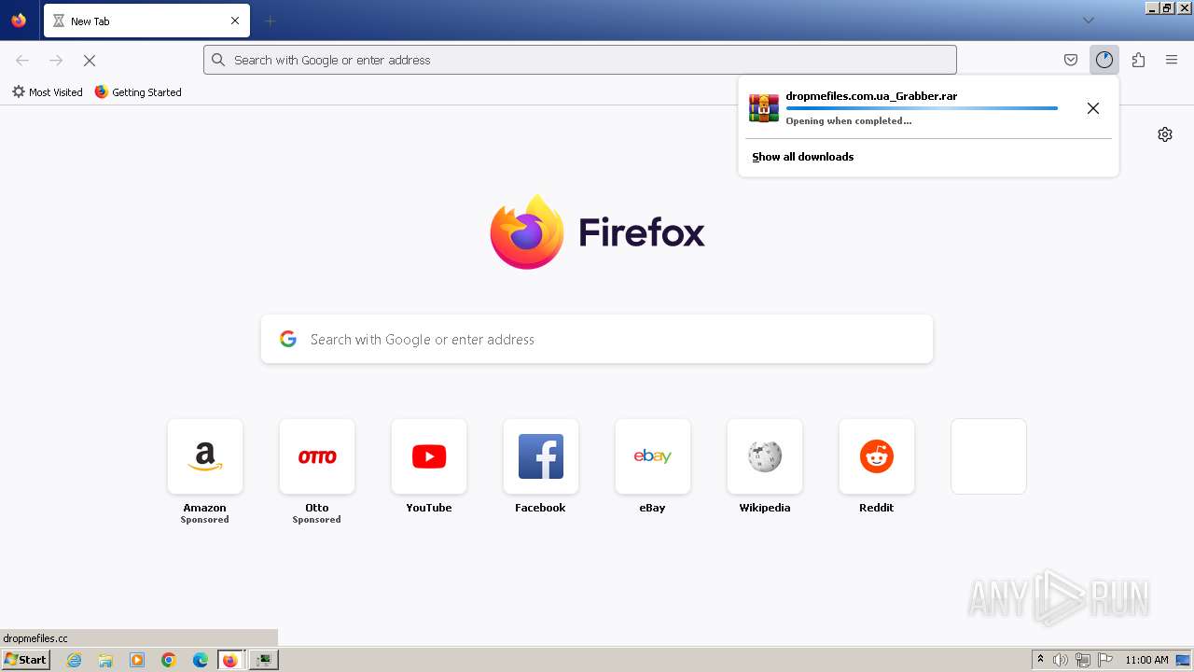The height and width of the screenshot is (672, 1194).
Task: Open the YouTube shortcut tile
Action: (429, 456)
